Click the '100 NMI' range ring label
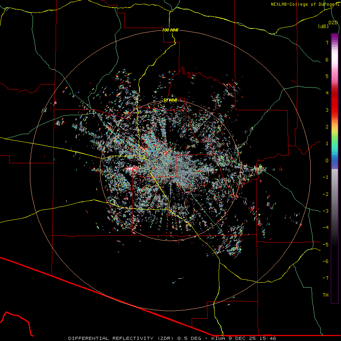 pos(170,30)
